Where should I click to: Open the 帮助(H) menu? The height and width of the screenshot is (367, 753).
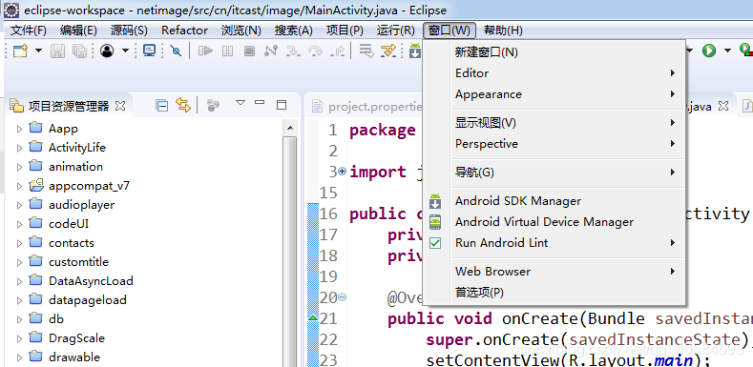point(503,31)
